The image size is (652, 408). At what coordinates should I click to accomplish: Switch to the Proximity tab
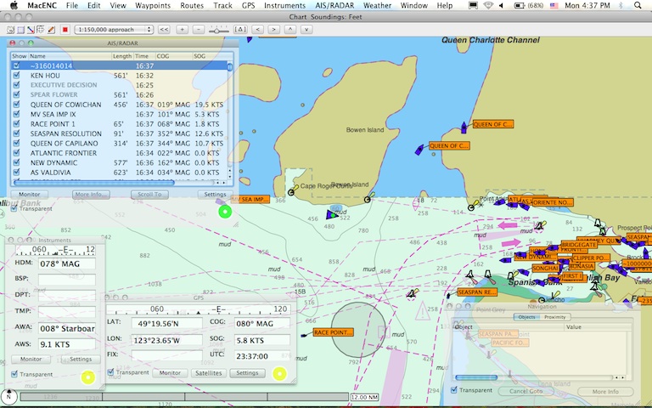[x=555, y=316]
